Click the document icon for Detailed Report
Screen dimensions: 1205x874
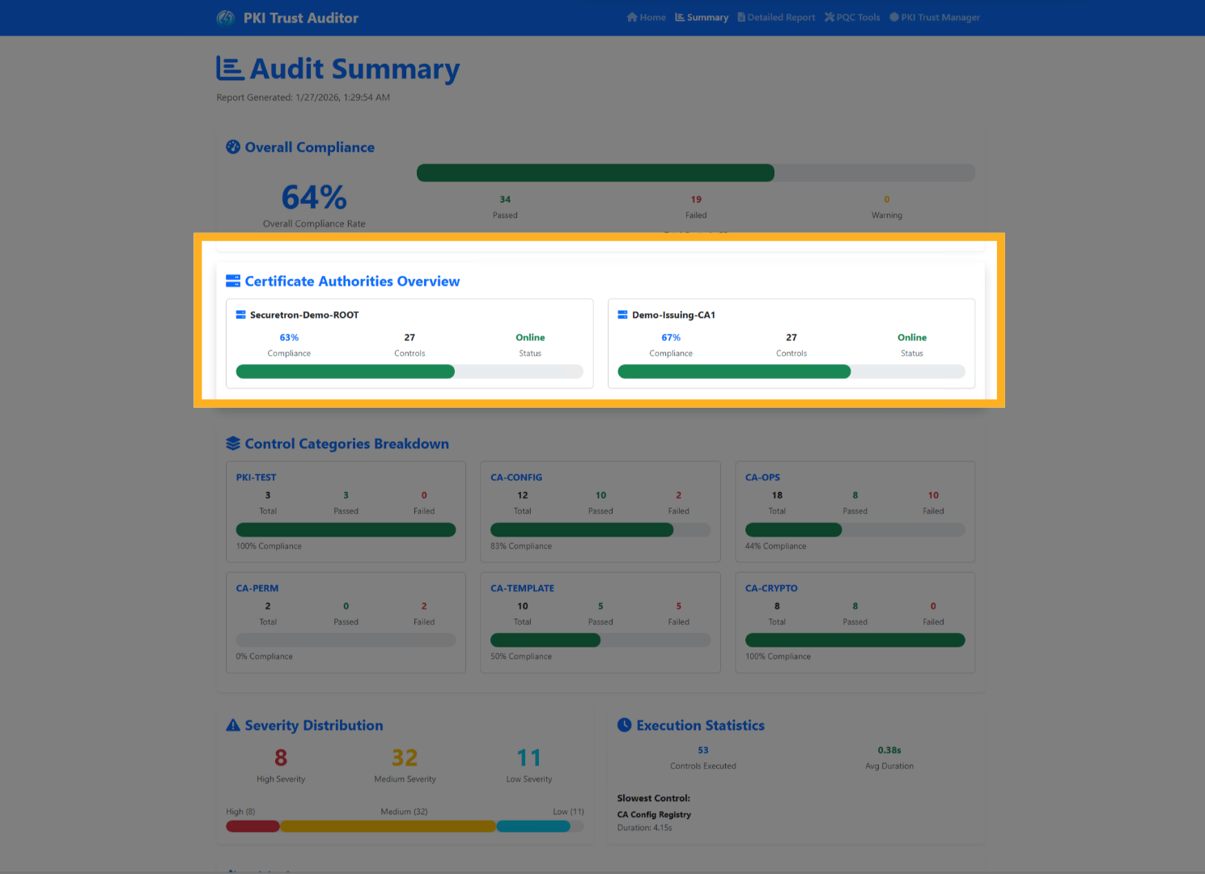click(740, 17)
